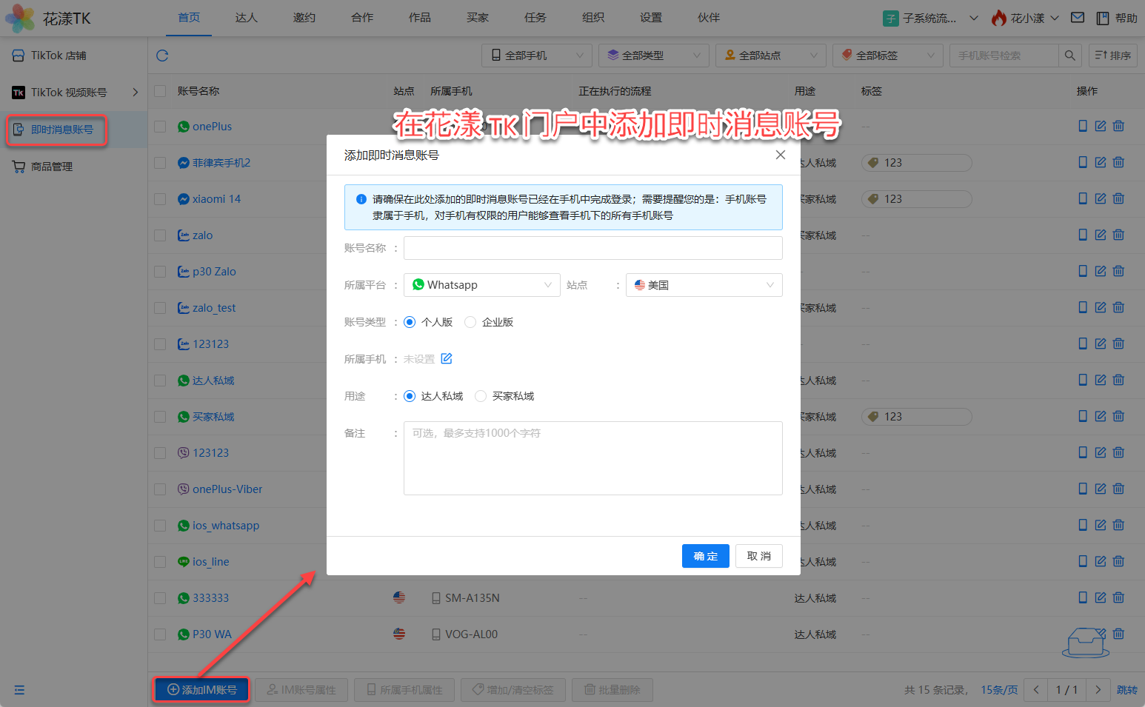Click the search magnifier icon
Viewport: 1145px width, 707px height.
(1069, 56)
